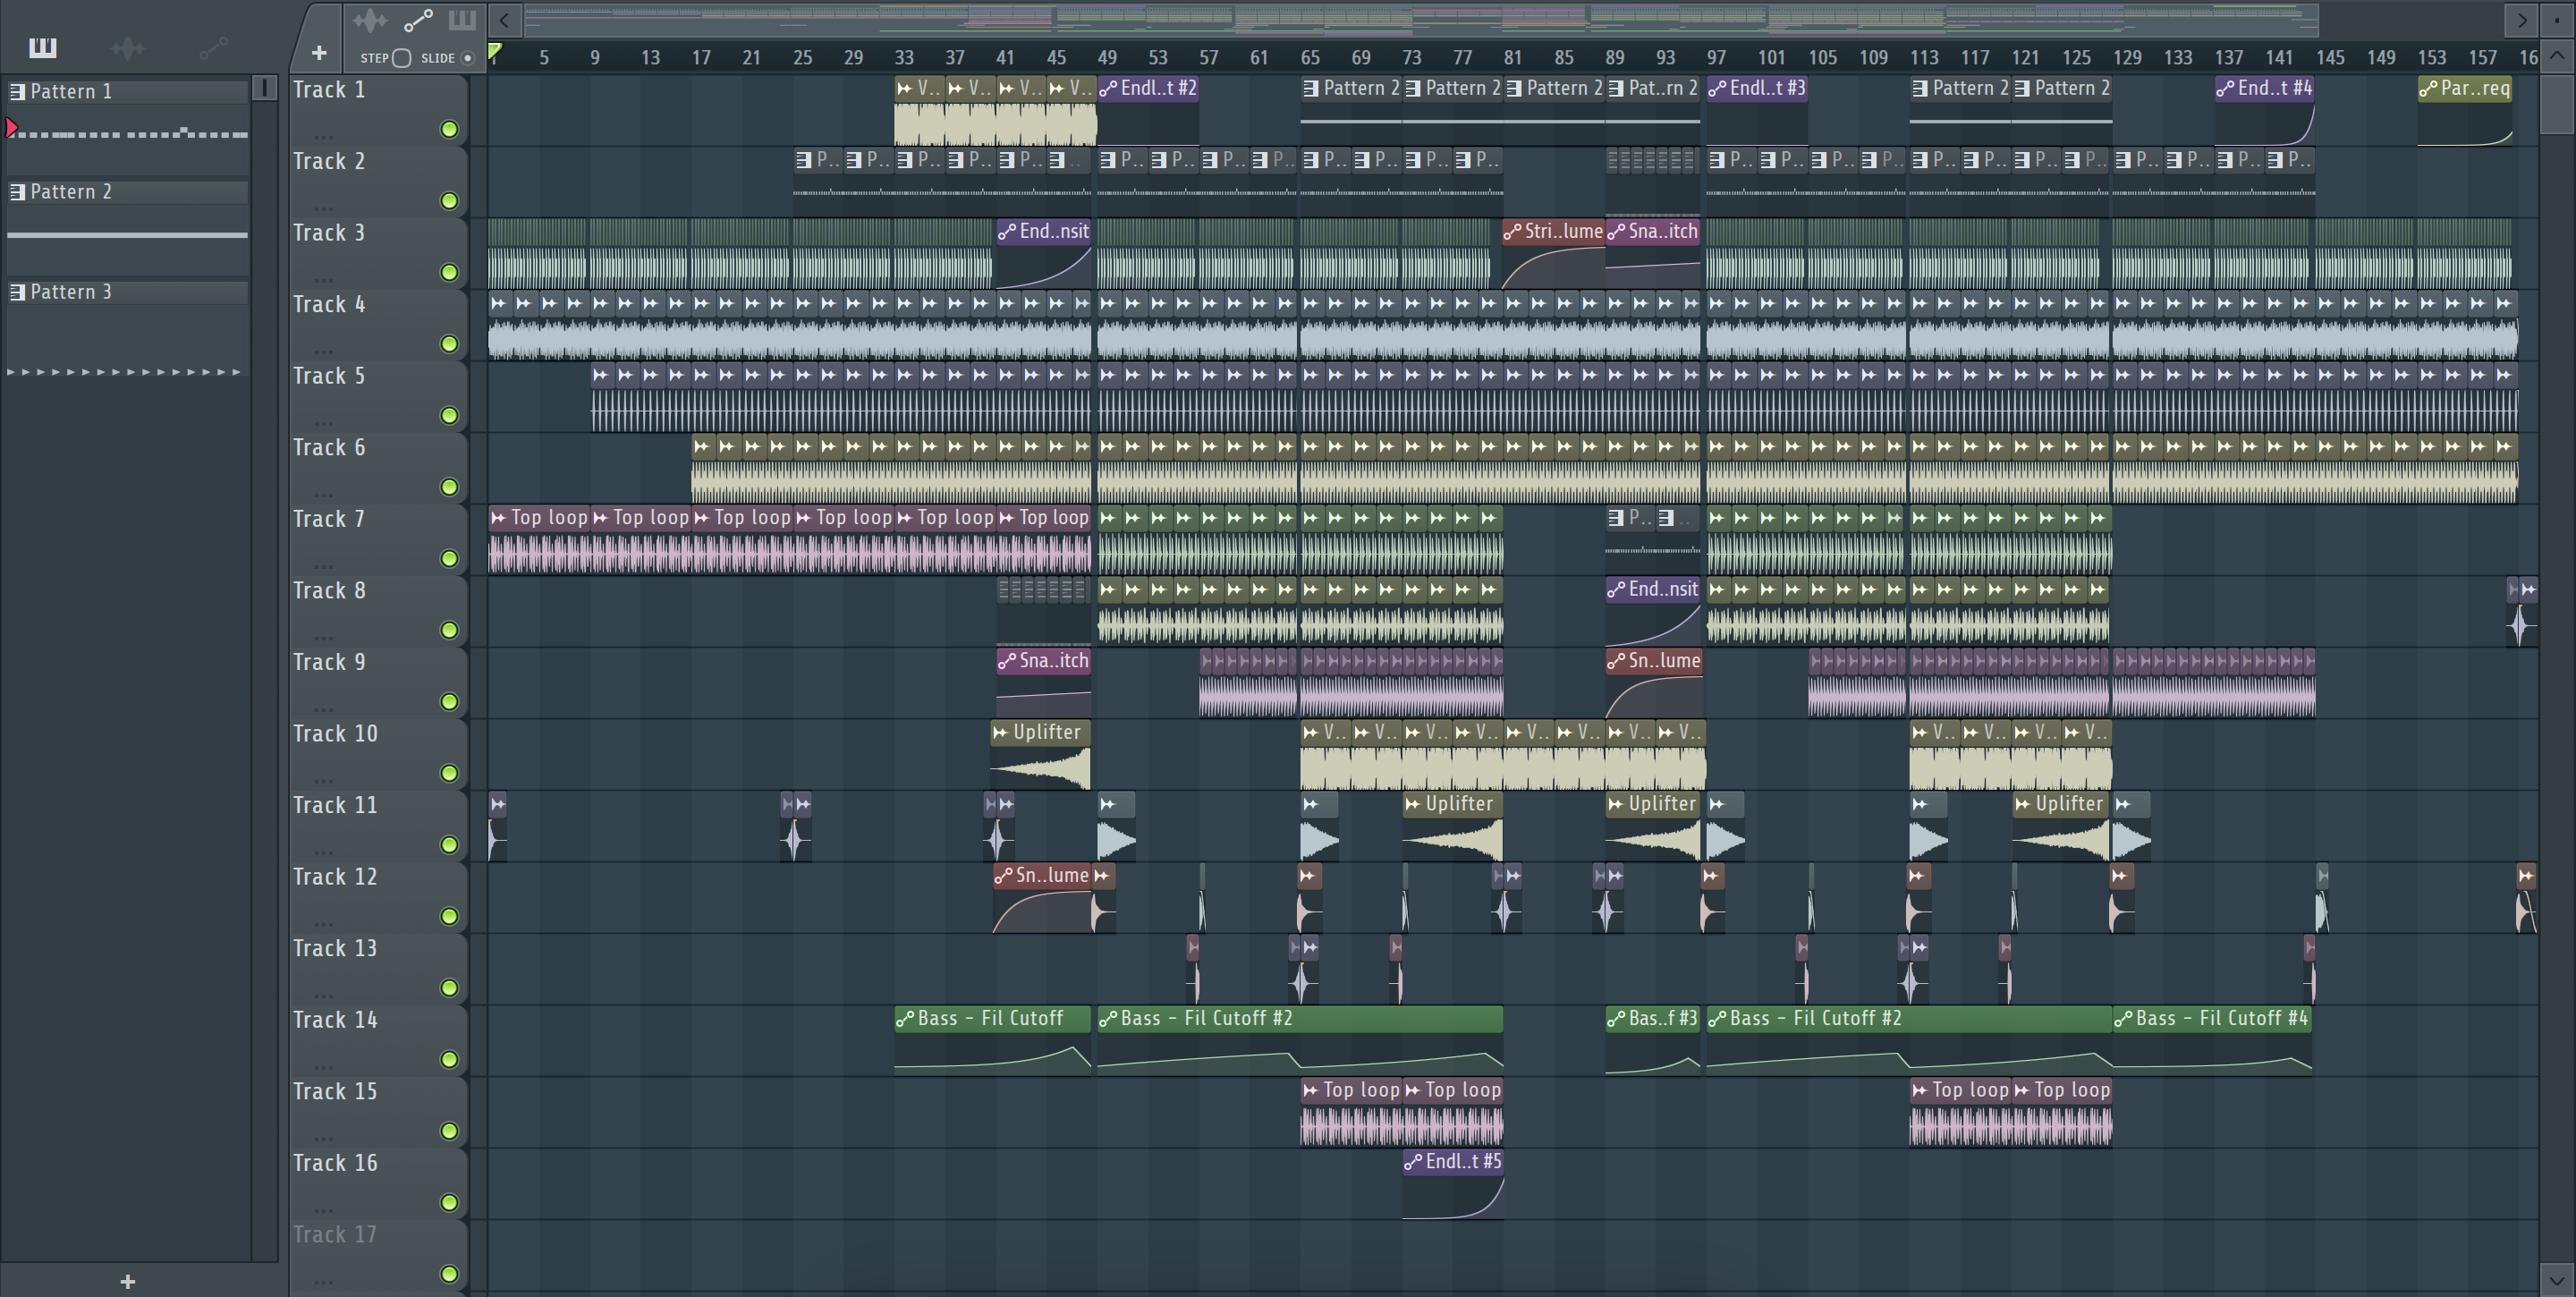2576x1297 pixels.
Task: Open clip menu icon of Endl..t #5 clip
Action: (1413, 1162)
